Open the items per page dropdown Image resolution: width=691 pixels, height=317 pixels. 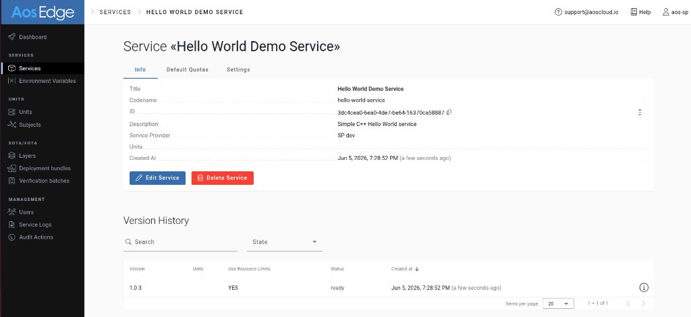[x=558, y=304]
